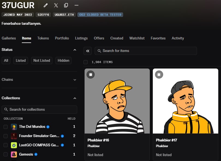Tick the checkbox for LootGO COMPASS collection
221x161 pixels.
click(x=6, y=145)
